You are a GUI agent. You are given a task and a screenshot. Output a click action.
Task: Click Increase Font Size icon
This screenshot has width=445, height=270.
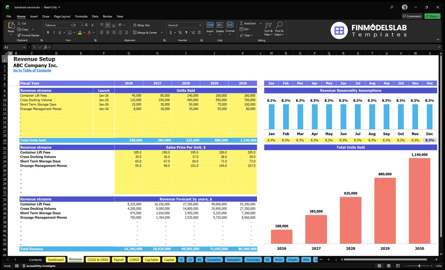point(87,25)
